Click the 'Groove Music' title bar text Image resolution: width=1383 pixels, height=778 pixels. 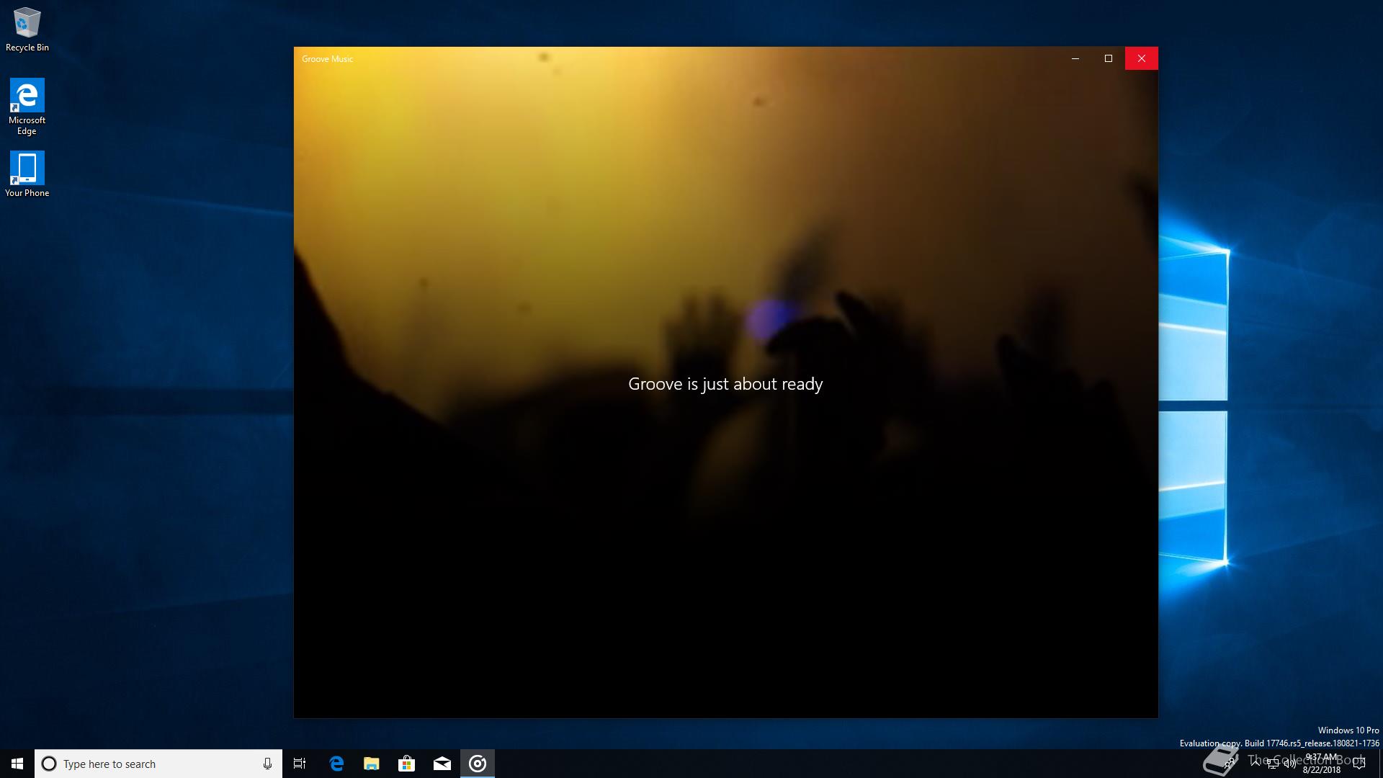pos(327,59)
